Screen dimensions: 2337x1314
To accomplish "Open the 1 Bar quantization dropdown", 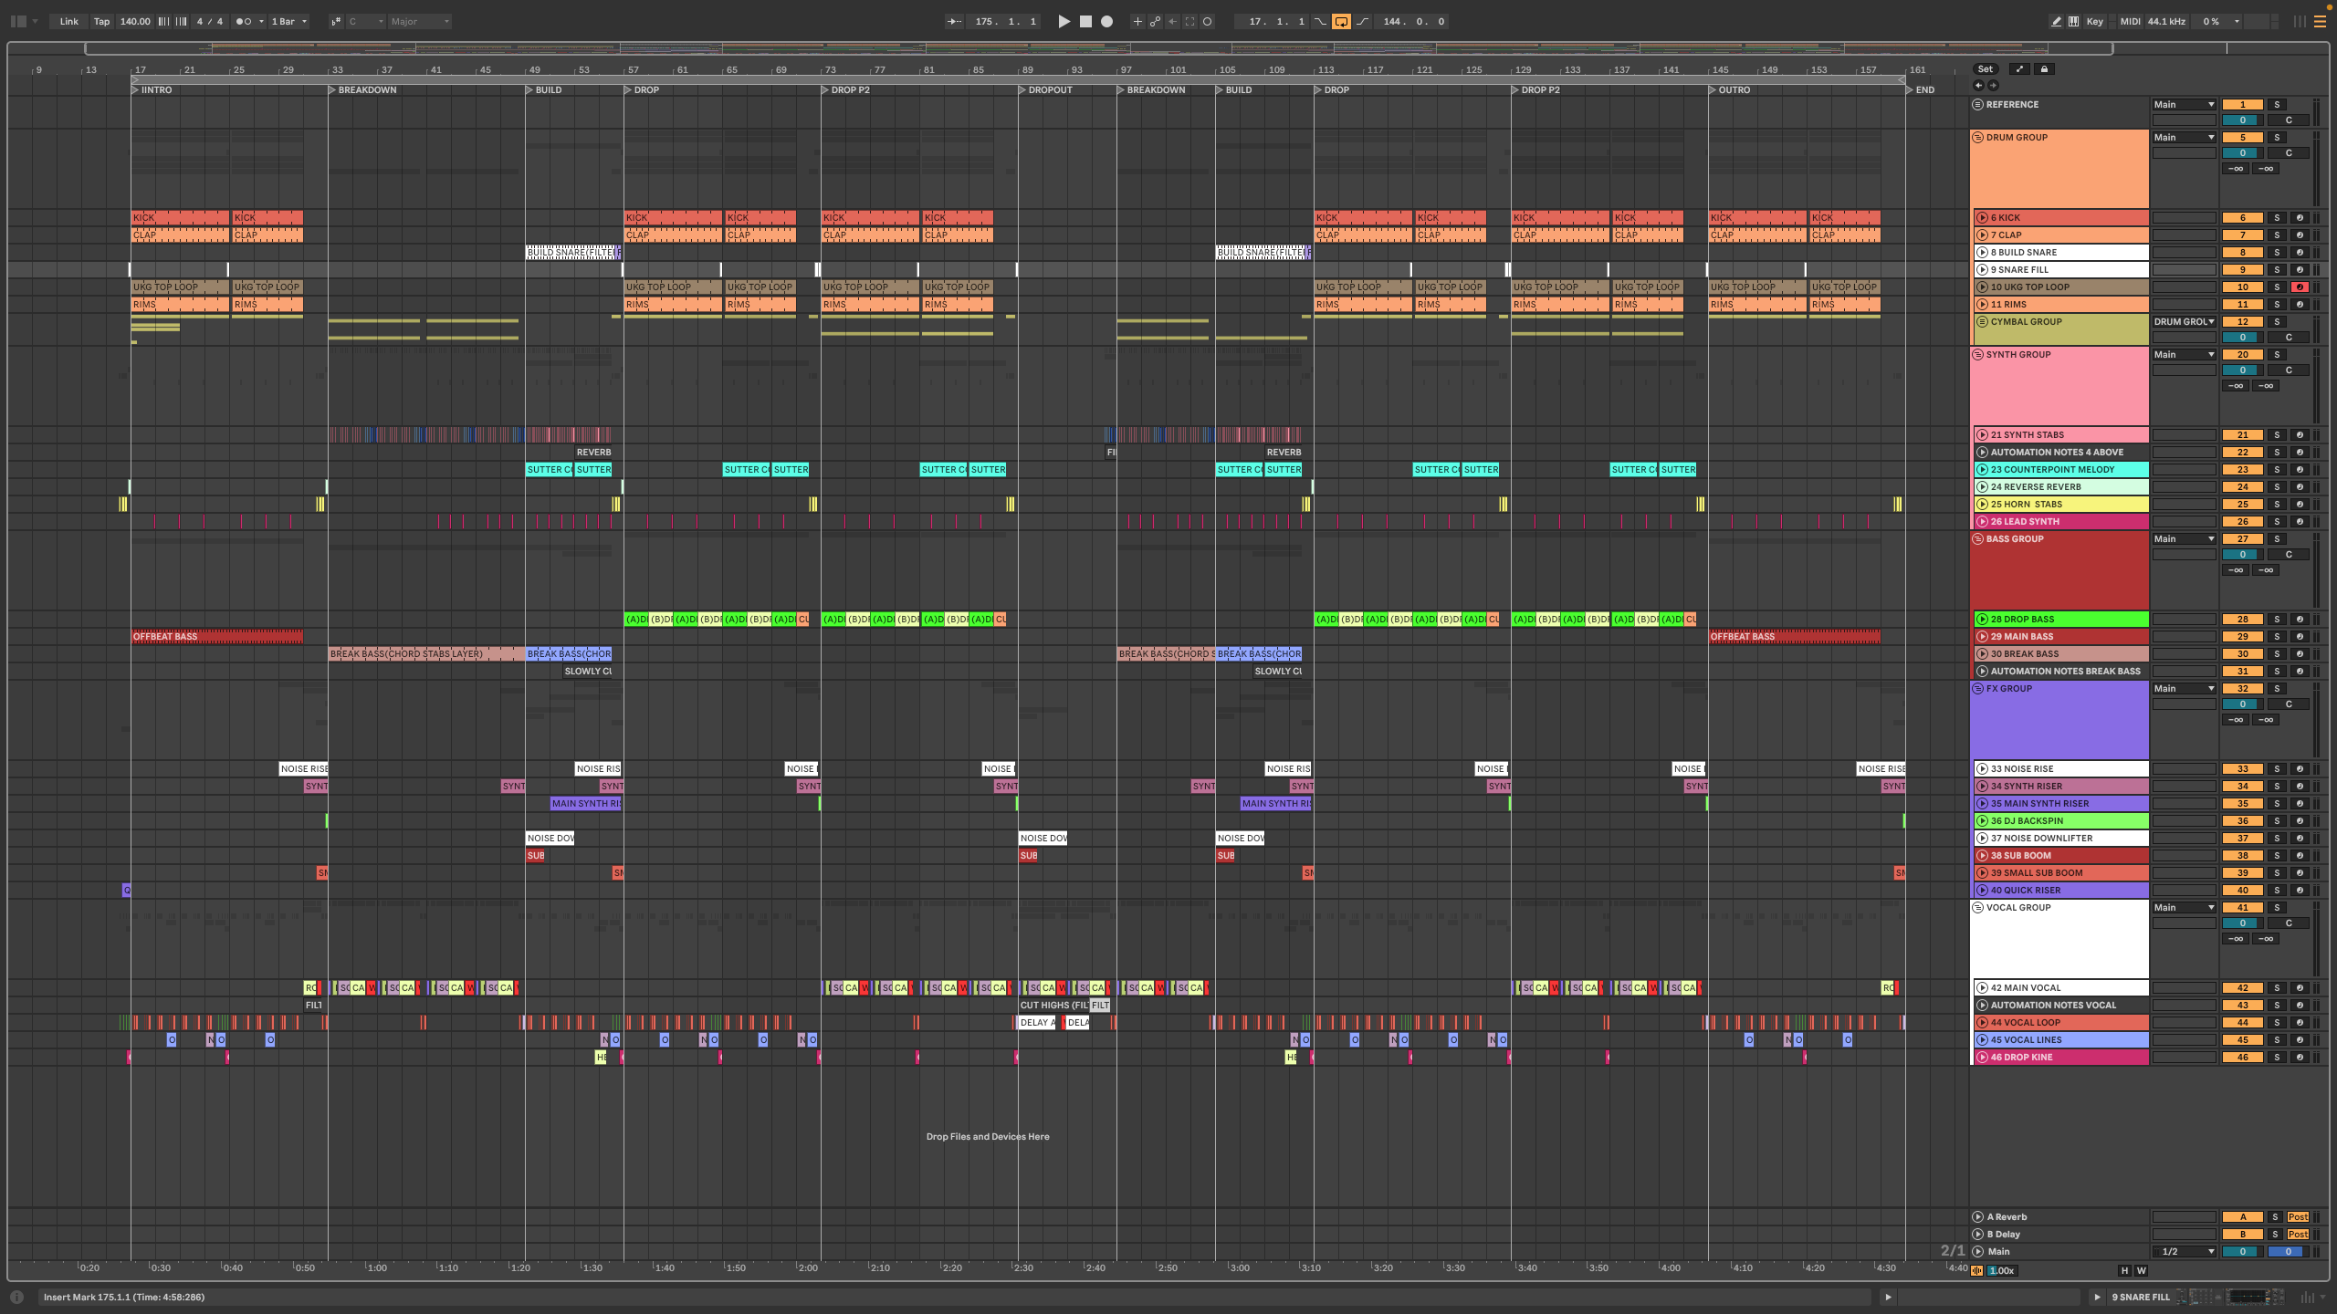I will [288, 21].
